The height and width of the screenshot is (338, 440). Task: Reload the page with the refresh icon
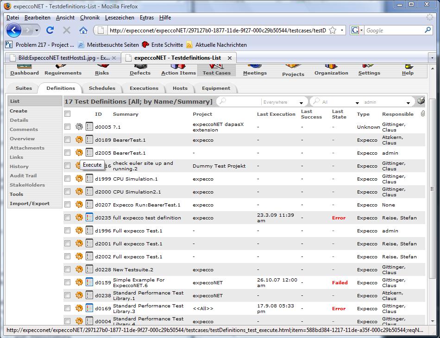(50, 31)
